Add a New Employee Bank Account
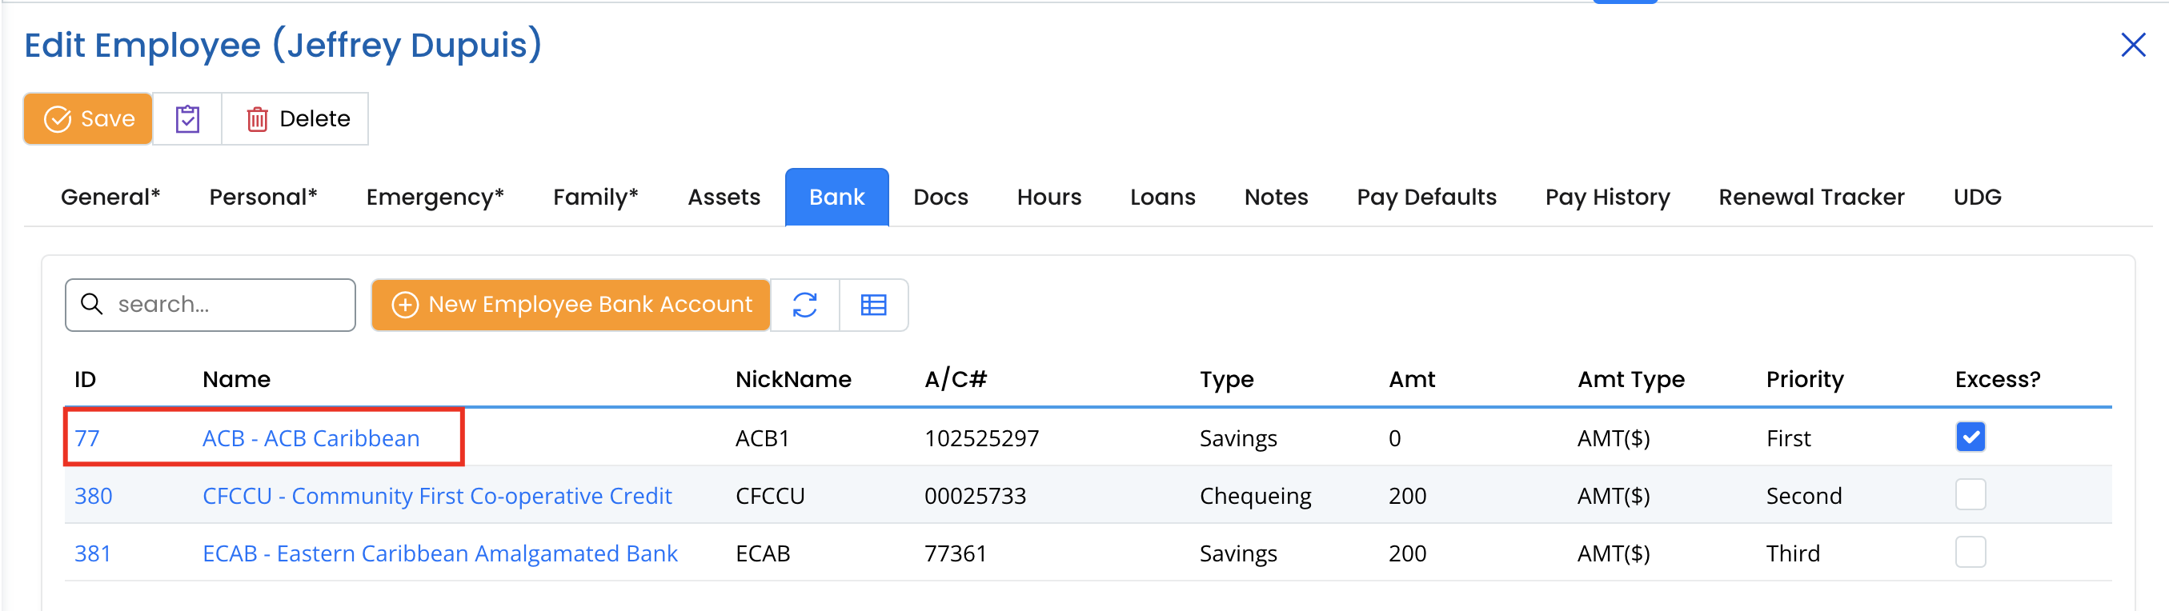This screenshot has height=611, width=2169. (x=571, y=305)
